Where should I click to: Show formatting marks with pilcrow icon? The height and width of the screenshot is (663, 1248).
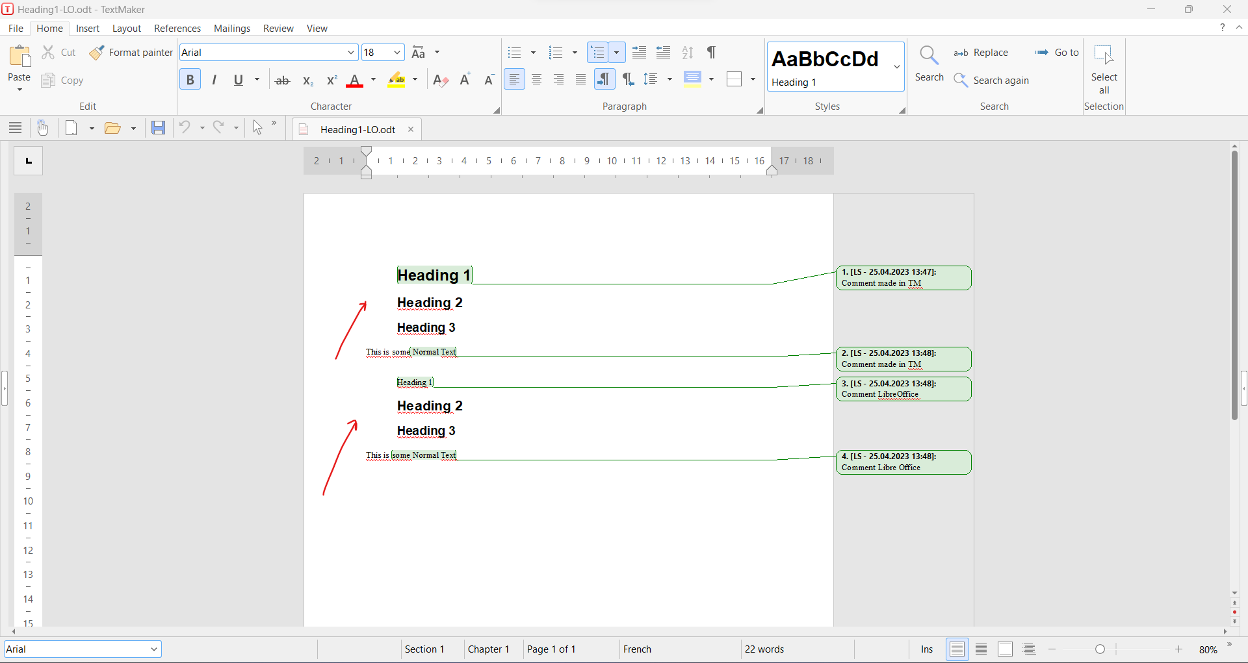tap(712, 53)
